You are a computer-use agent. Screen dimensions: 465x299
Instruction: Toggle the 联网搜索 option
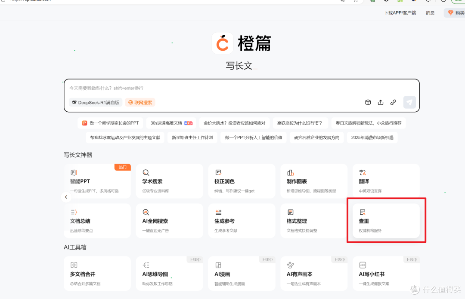pos(140,102)
